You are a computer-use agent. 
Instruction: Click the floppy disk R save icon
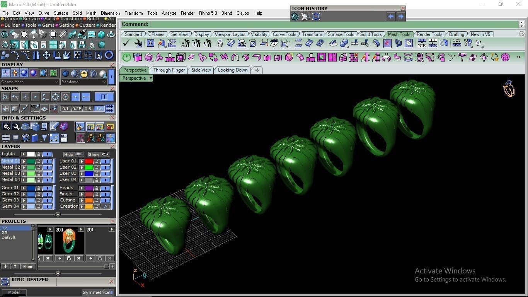click(82, 45)
